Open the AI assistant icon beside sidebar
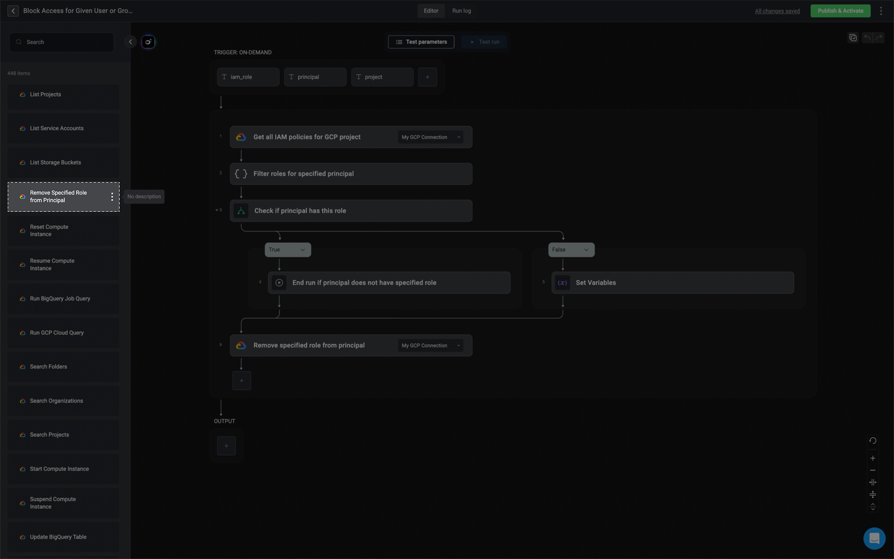The height and width of the screenshot is (559, 894). [148, 42]
